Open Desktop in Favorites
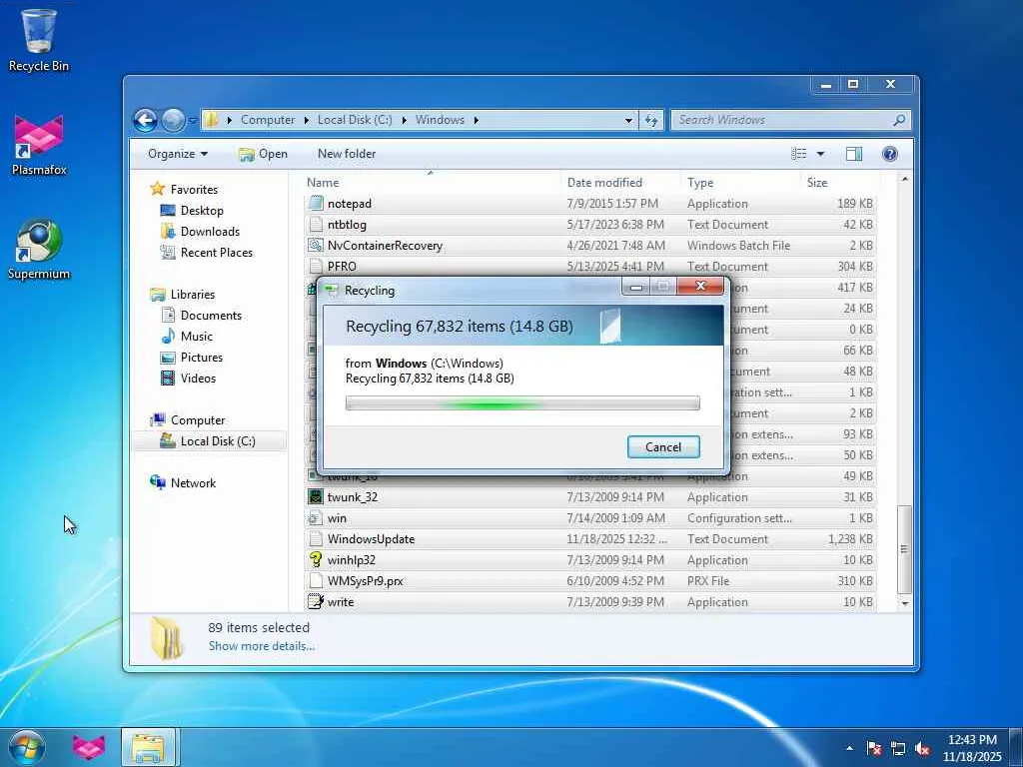The image size is (1023, 767). click(202, 211)
